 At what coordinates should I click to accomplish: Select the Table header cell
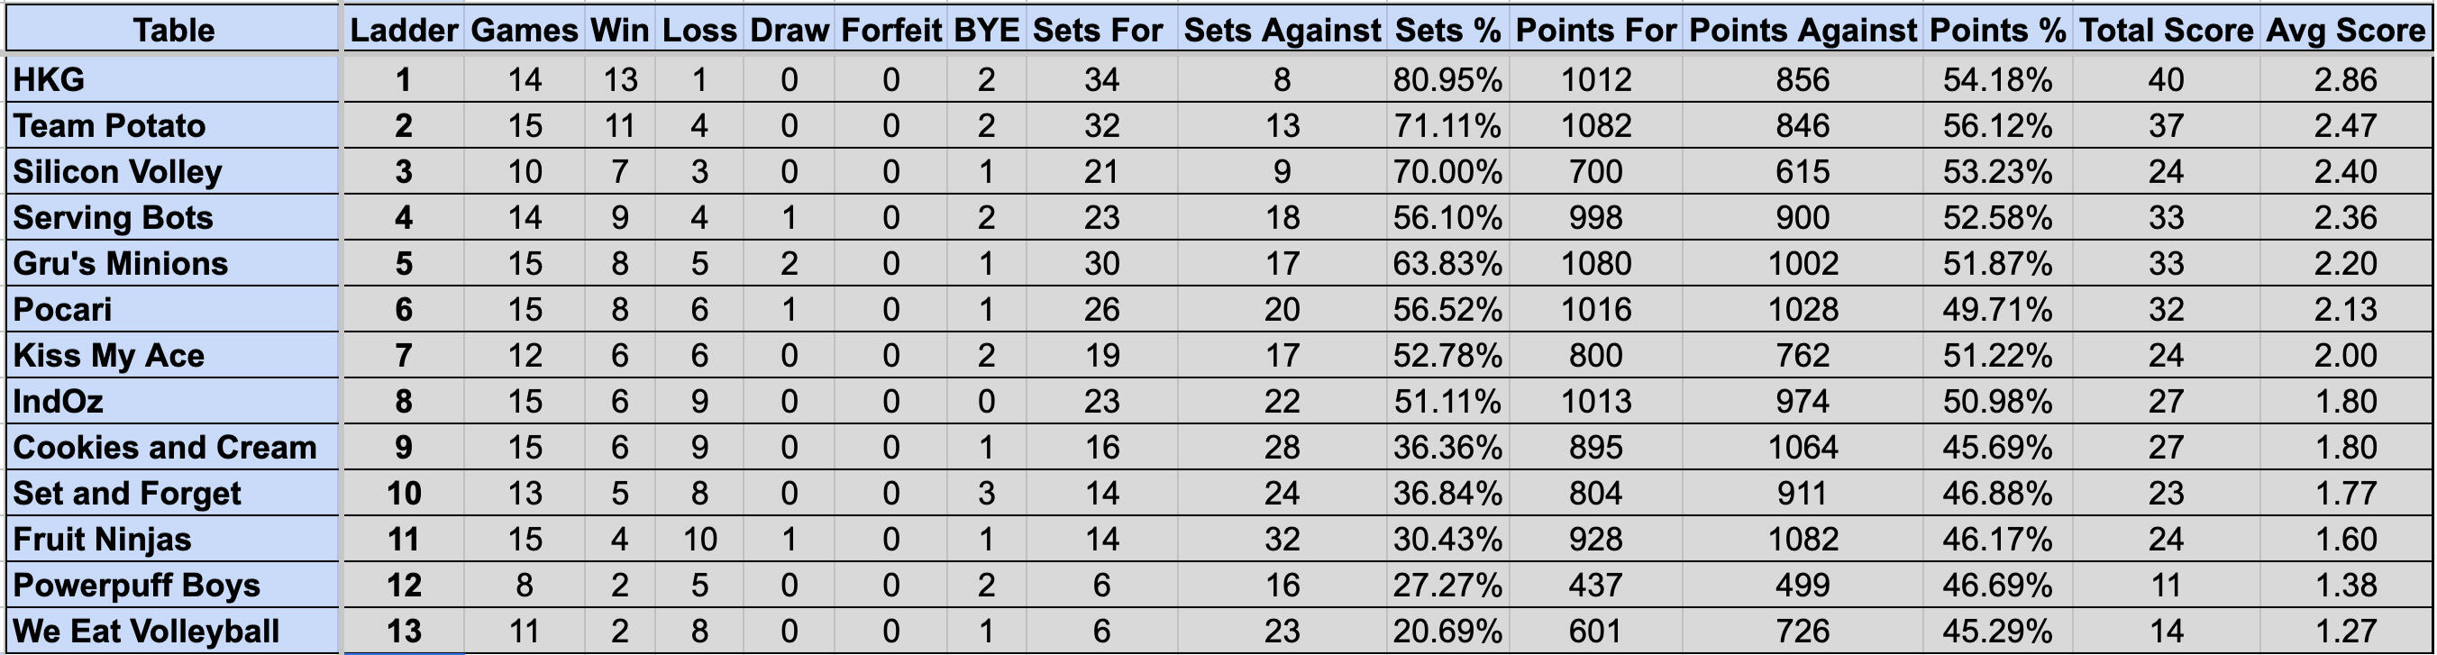point(173,31)
